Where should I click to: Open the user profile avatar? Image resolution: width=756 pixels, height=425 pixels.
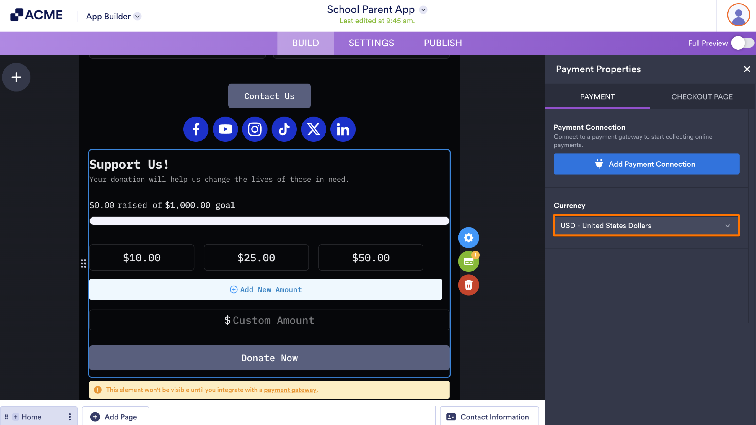738,15
